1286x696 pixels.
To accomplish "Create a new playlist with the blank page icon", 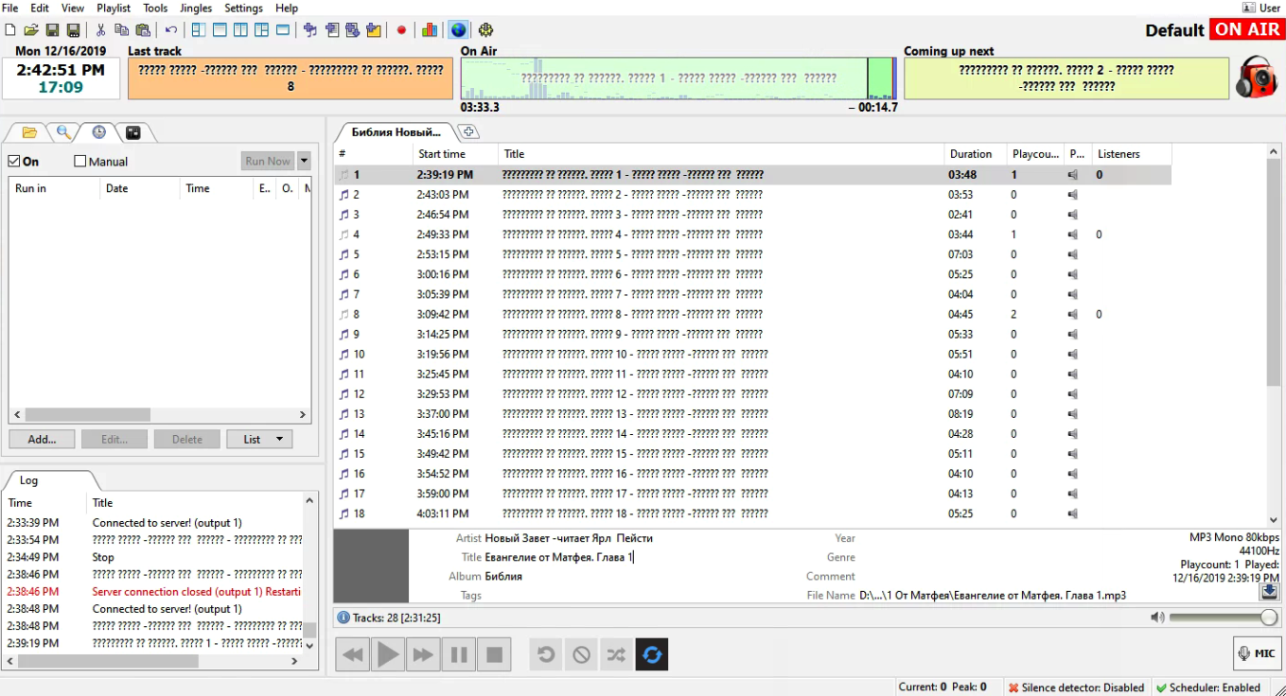I will [9, 30].
